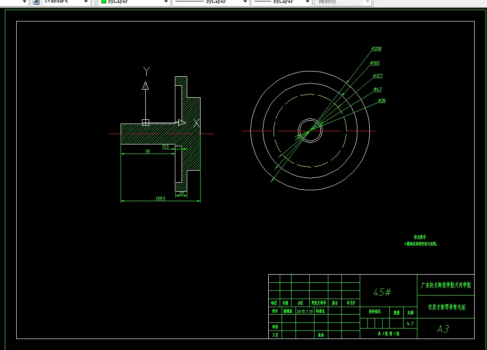Select the Ø208 diameter dimension text

coord(376,49)
